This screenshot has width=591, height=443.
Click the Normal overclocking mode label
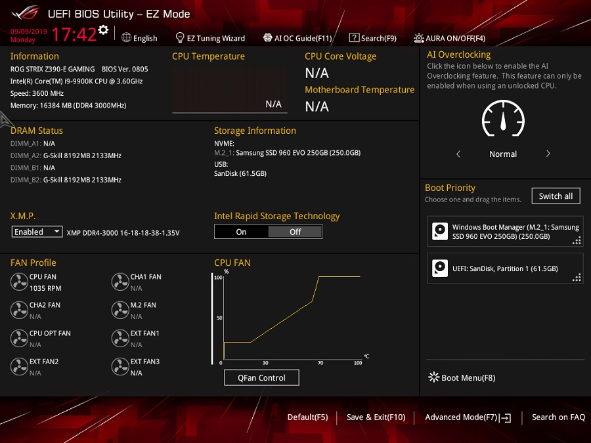503,154
